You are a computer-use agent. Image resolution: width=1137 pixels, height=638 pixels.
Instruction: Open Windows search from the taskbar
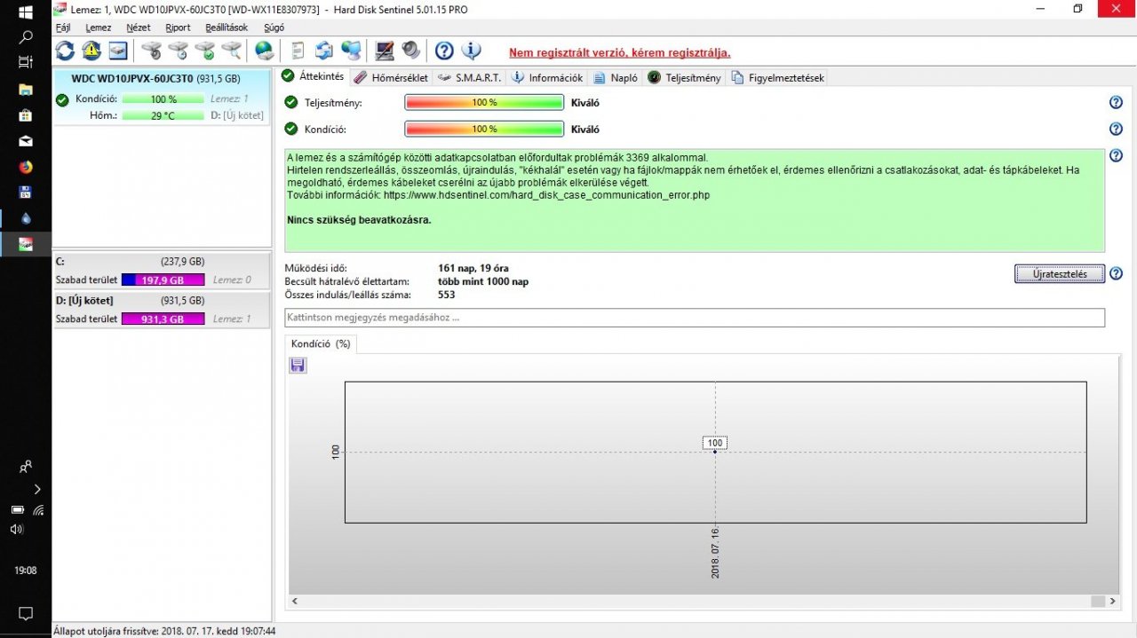[26, 37]
